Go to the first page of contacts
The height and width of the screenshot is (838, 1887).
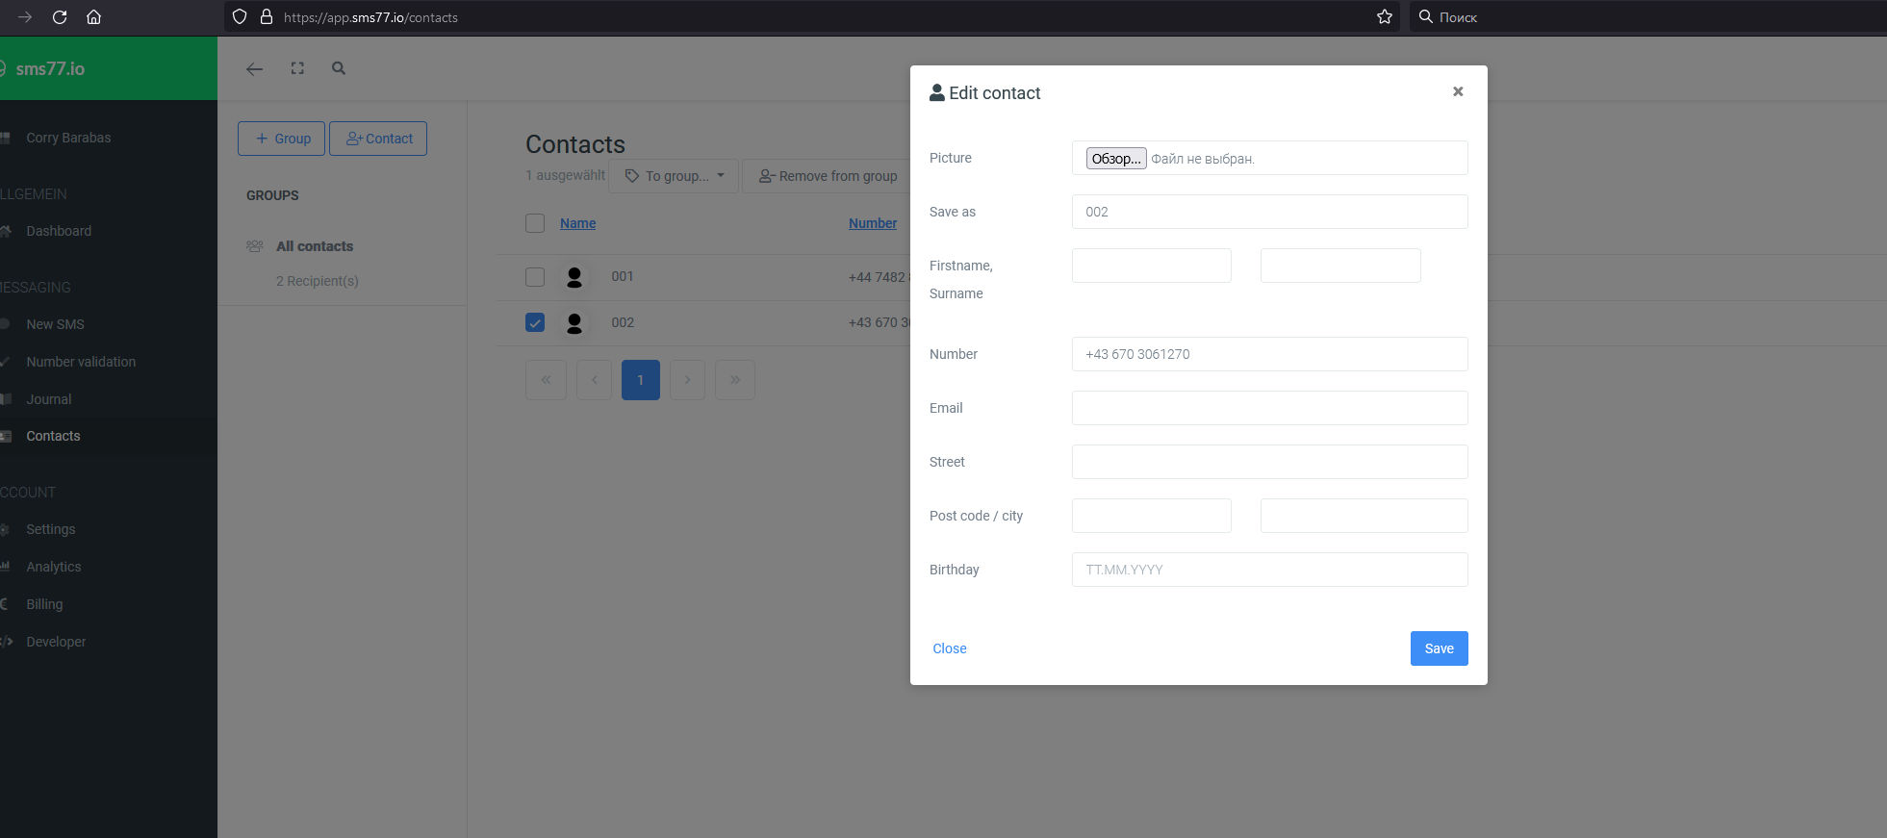tap(546, 380)
